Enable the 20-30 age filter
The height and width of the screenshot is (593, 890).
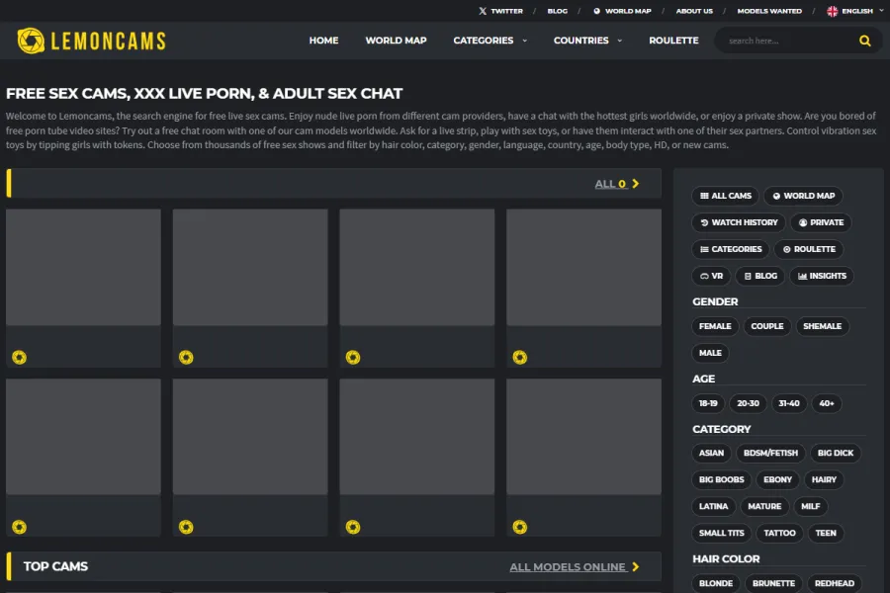[x=748, y=403]
